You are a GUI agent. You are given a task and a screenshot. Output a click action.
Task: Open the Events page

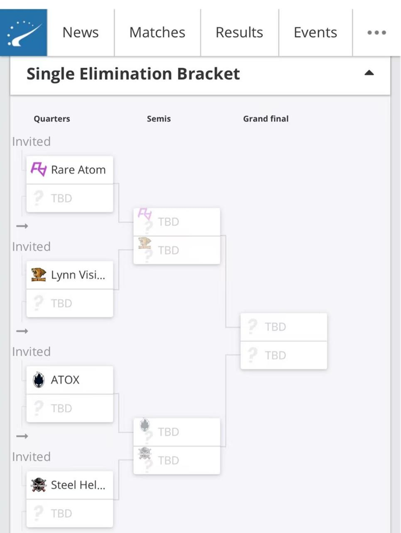(x=315, y=32)
